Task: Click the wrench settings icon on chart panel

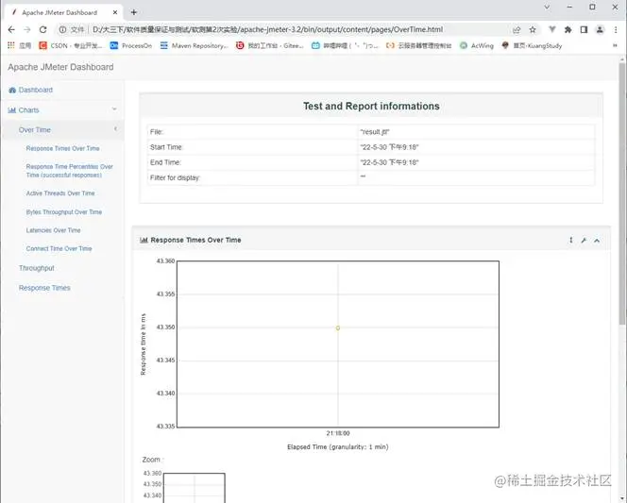Action: pos(584,240)
